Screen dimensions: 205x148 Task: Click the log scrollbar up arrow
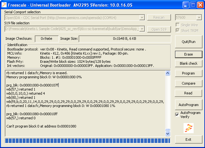(x=167, y=73)
